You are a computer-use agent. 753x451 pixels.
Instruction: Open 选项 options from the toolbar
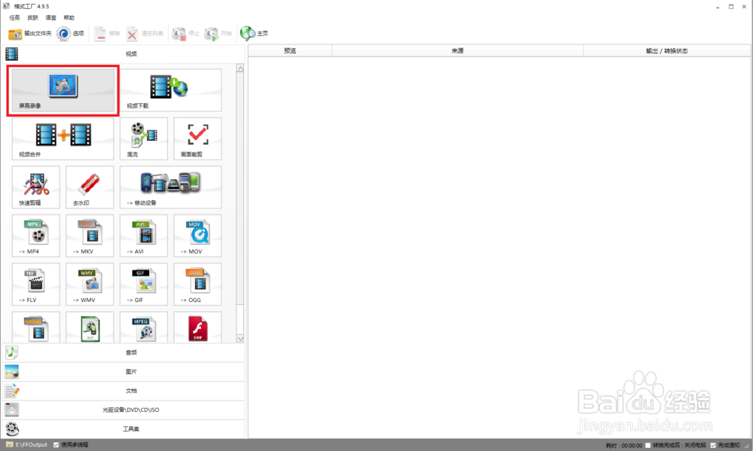click(x=70, y=34)
